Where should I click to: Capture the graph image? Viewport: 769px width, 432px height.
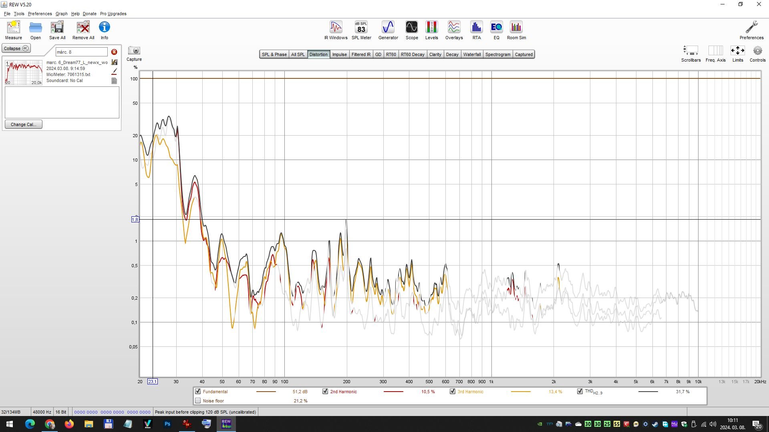134,54
